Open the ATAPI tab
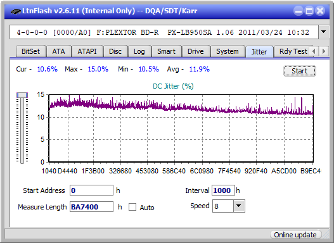Image resolution: width=334 pixels, height=243 pixels. click(87, 51)
